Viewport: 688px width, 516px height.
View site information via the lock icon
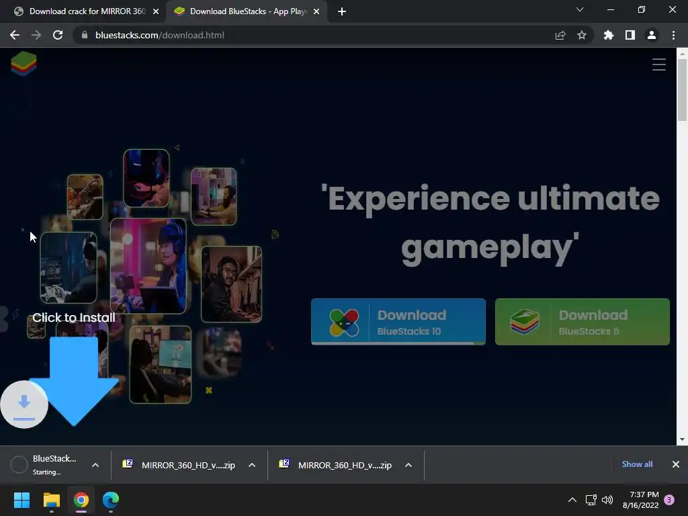tap(85, 35)
